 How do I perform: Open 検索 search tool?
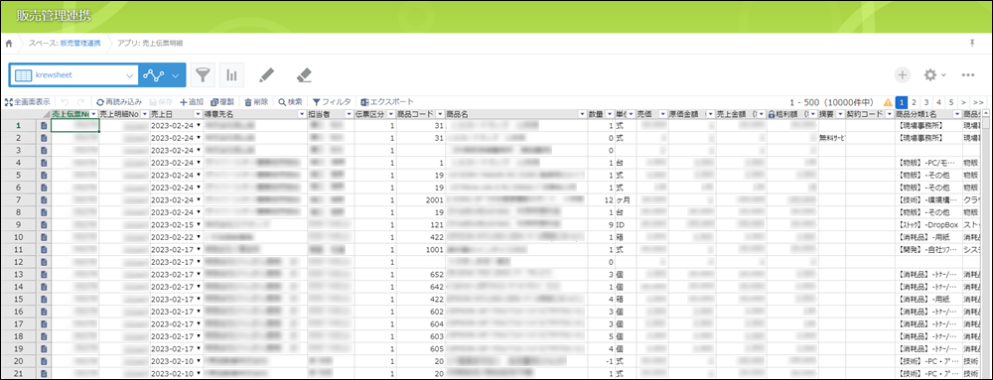tap(290, 102)
